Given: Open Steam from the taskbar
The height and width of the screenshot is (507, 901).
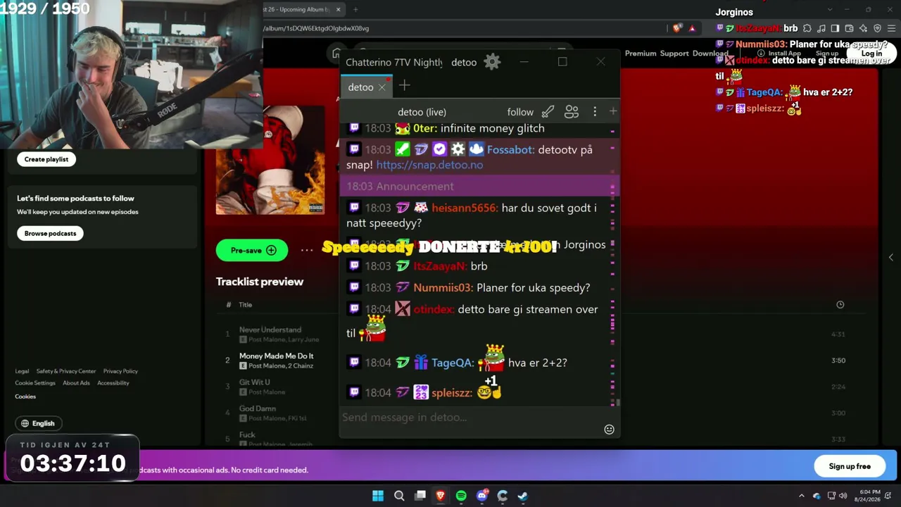Looking at the screenshot, I should pos(523,496).
